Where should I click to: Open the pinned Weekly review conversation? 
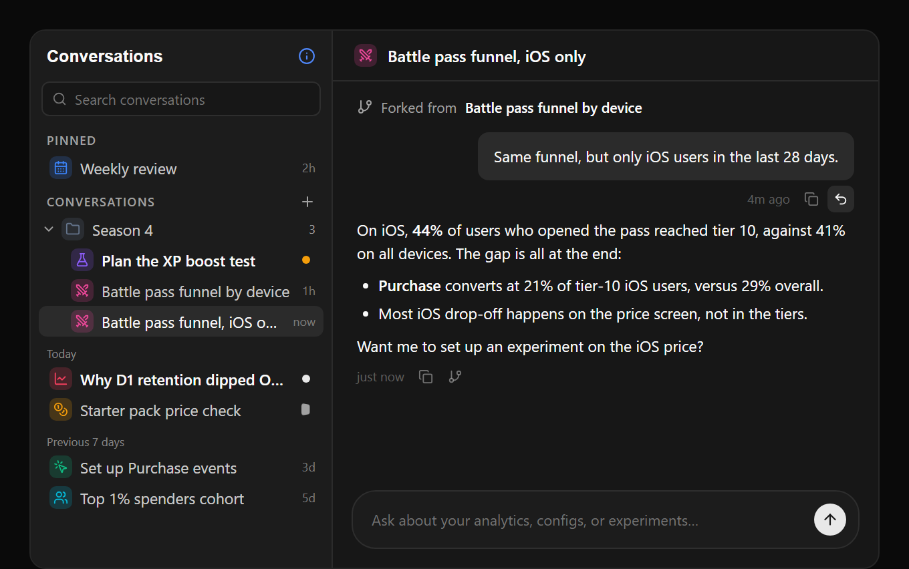[x=181, y=168]
